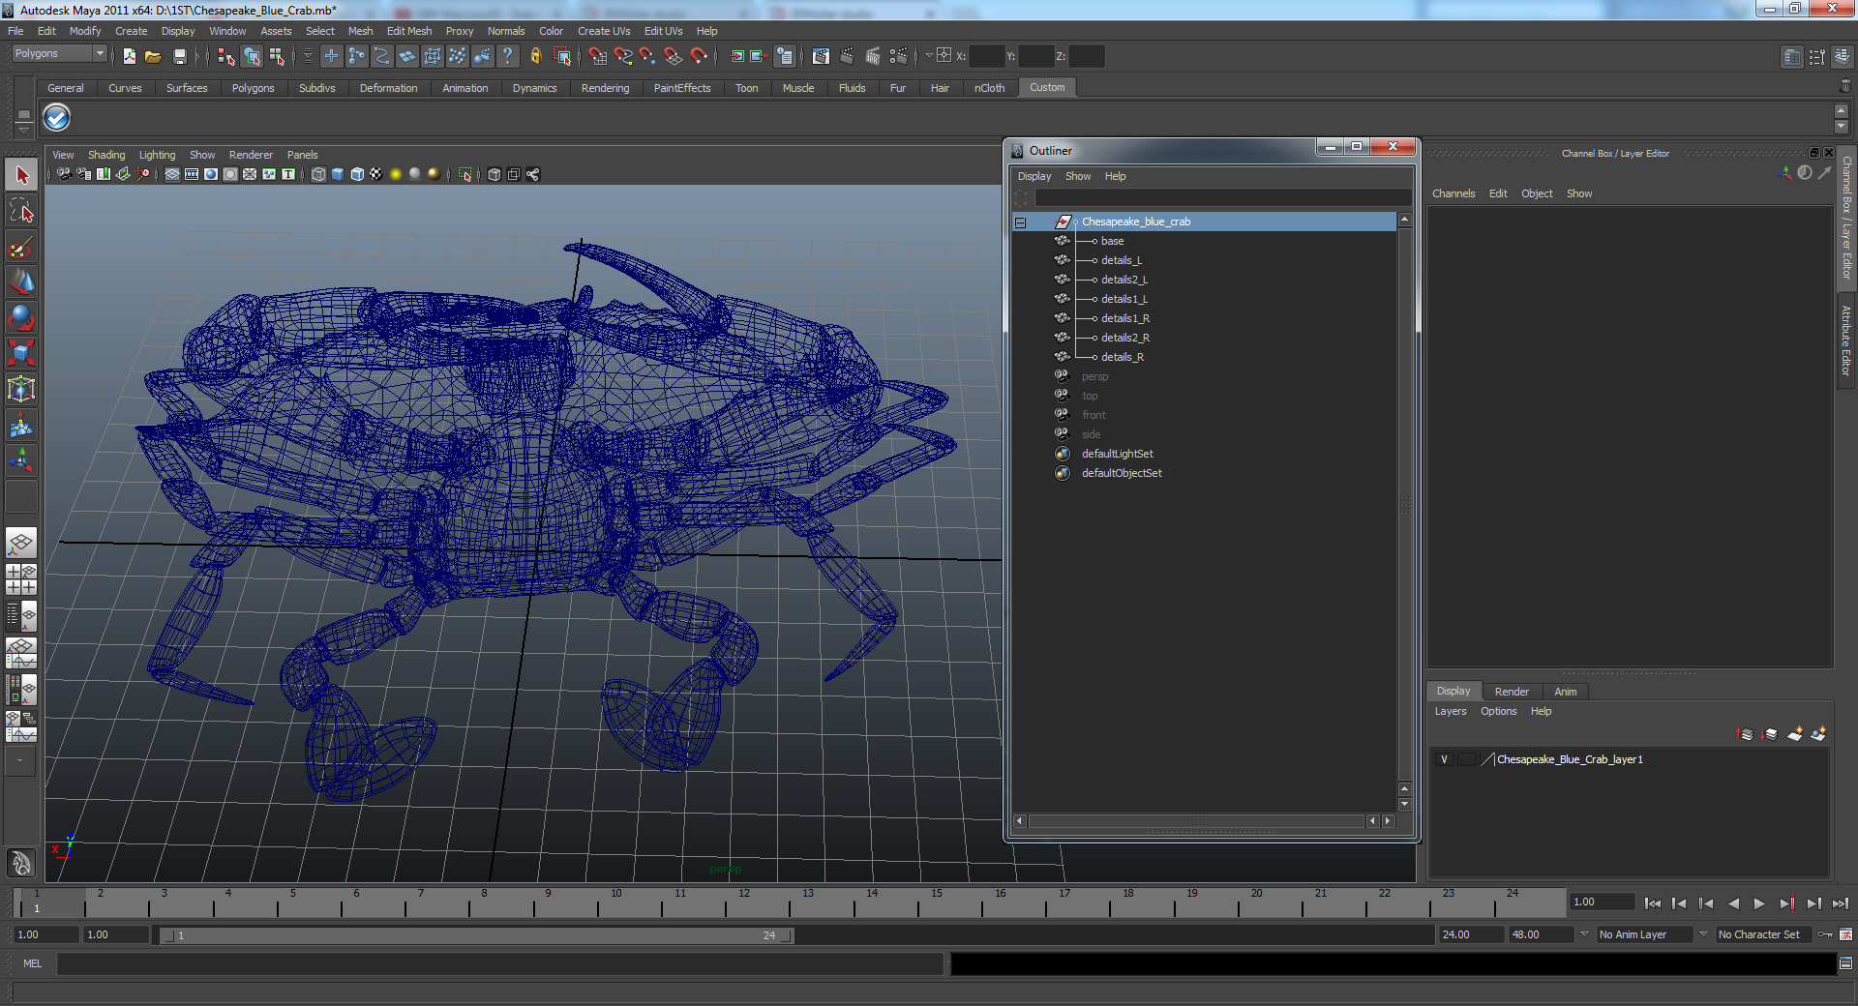Screen dimensions: 1858x1006
Task: Create layer from selected objects icon
Action: pos(1818,734)
